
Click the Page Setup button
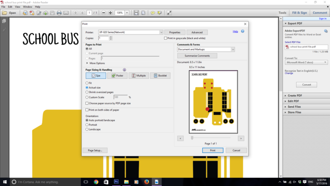pyautogui.click(x=95, y=150)
